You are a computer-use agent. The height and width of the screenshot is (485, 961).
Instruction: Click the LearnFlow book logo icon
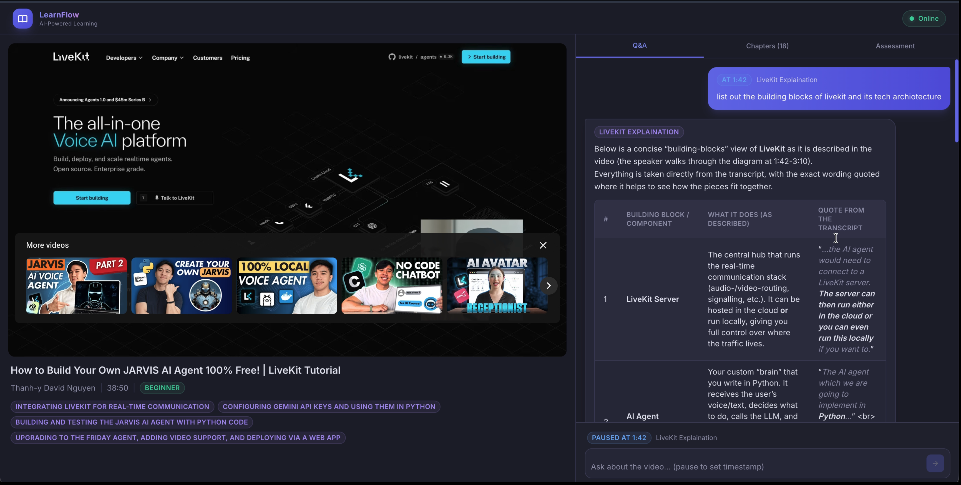[22, 19]
